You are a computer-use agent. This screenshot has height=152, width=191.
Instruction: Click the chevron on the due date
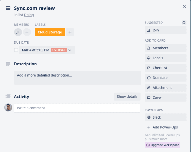coord(70,50)
